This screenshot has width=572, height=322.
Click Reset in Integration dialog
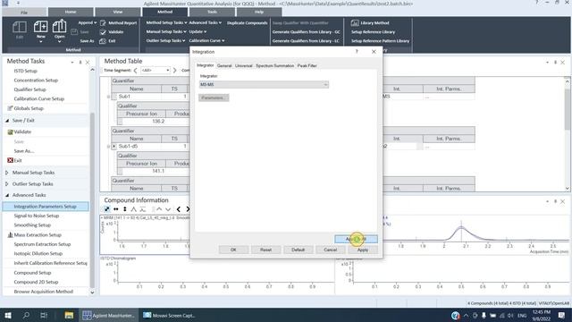pyautogui.click(x=265, y=250)
